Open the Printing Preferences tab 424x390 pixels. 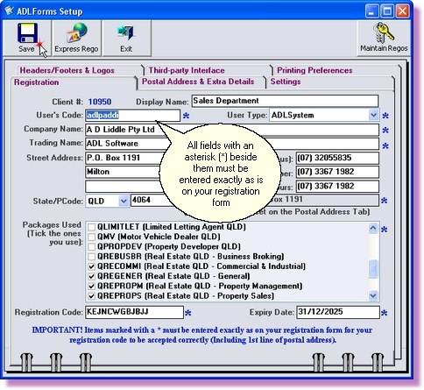coord(314,70)
